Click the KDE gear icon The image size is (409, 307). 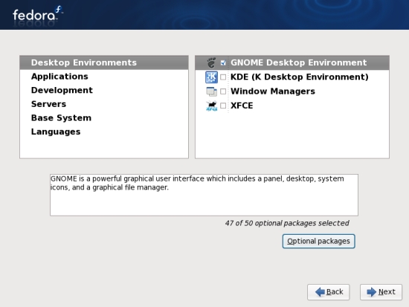tap(211, 77)
